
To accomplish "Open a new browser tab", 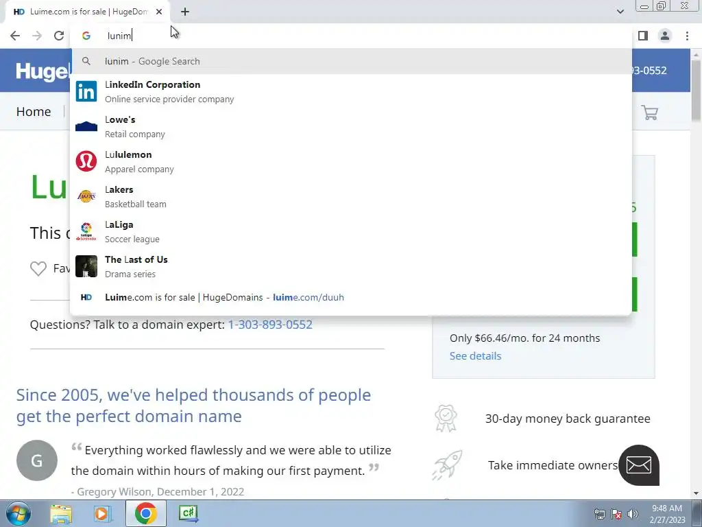I will coord(185,12).
